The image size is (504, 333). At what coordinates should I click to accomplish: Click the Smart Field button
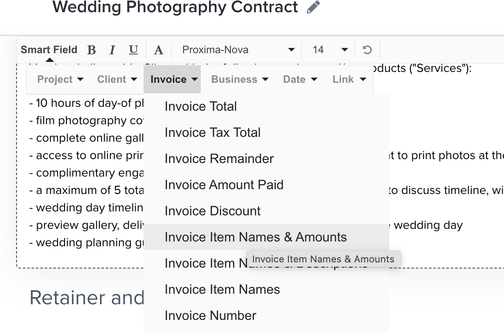(x=49, y=50)
